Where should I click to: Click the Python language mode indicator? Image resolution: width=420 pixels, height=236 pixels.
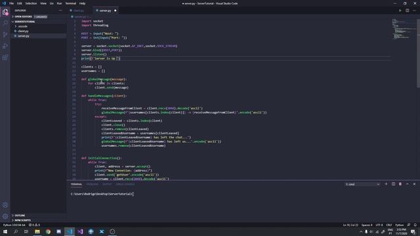(399, 225)
